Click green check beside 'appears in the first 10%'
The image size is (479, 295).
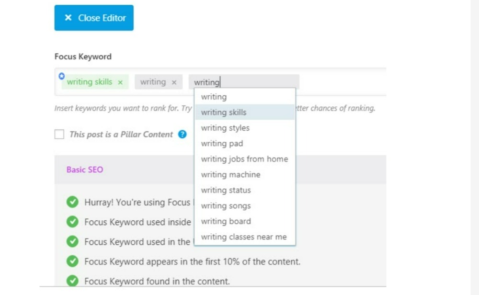(72, 261)
